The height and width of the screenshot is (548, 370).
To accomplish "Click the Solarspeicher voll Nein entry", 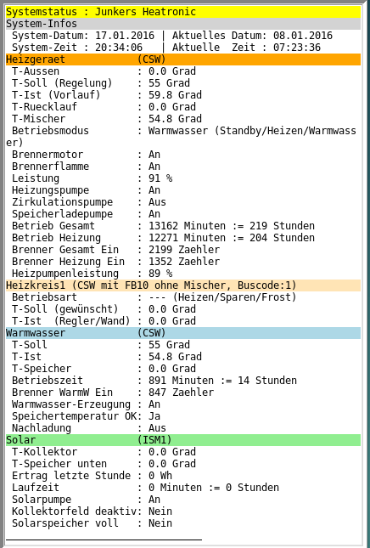I will [x=92, y=523].
